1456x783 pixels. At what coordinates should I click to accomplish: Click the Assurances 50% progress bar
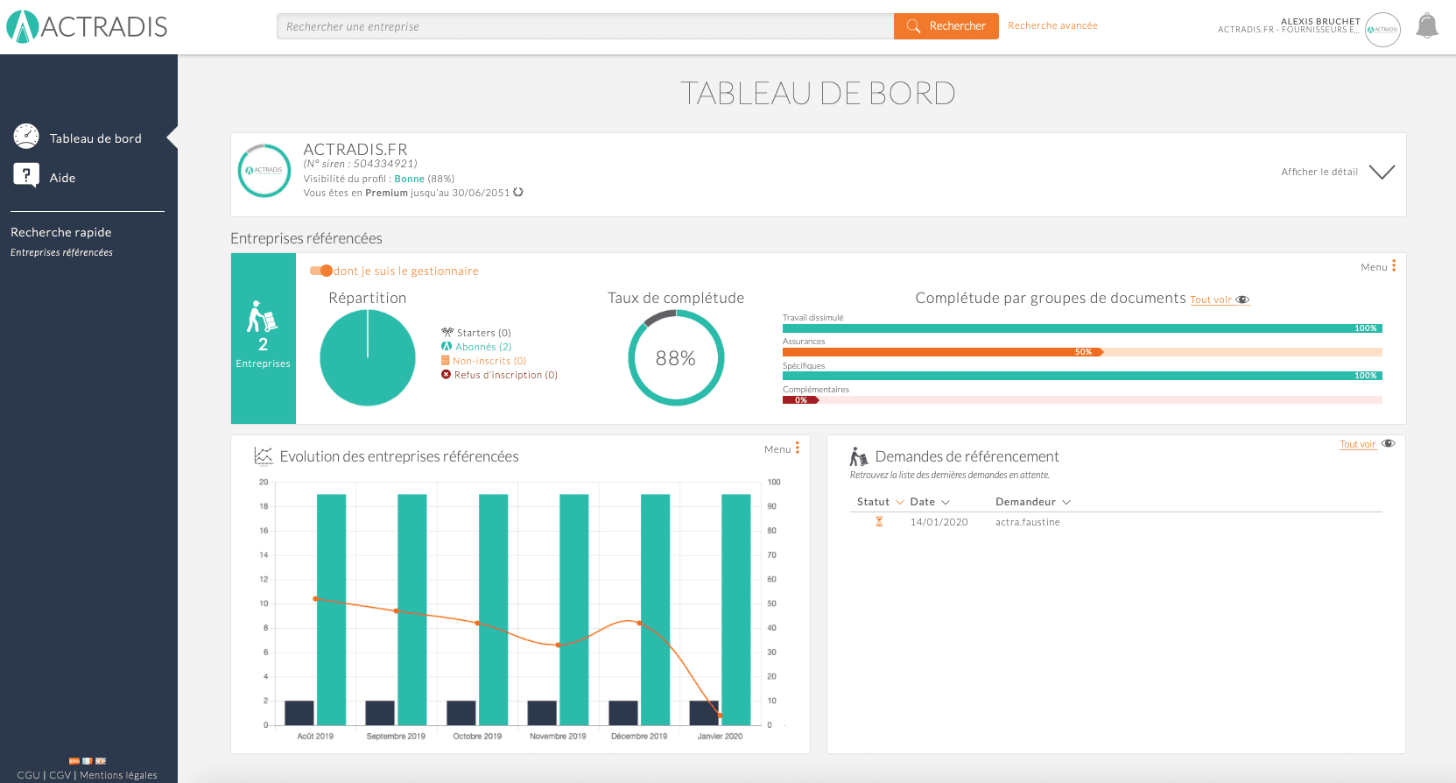(x=1082, y=352)
